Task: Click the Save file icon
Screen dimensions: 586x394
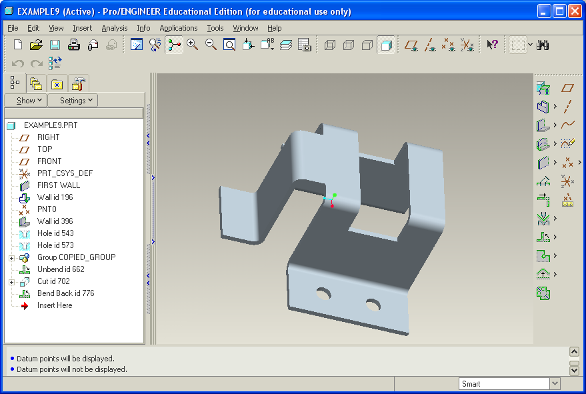Action: click(55, 45)
